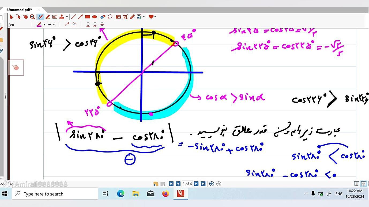
Task: Choose the Text Box tool
Action: tap(55, 17)
